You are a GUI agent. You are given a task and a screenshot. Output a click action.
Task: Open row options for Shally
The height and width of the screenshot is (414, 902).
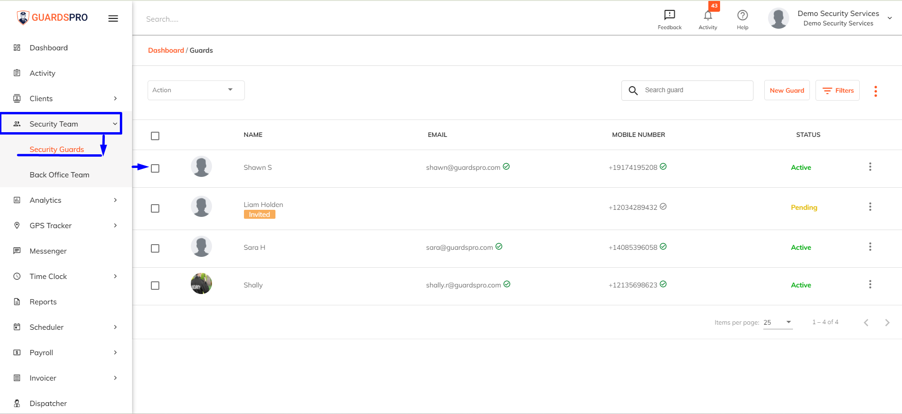coord(870,284)
